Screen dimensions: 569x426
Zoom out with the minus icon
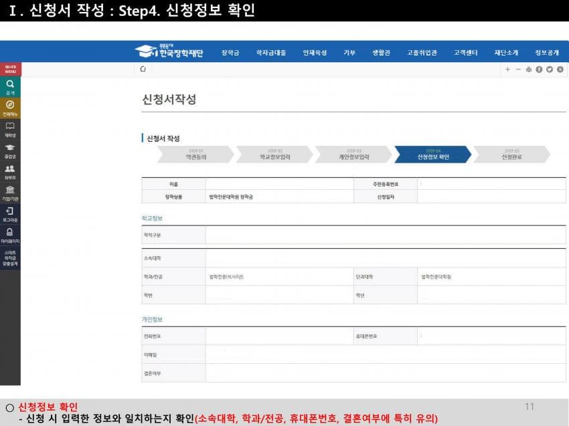[x=518, y=69]
